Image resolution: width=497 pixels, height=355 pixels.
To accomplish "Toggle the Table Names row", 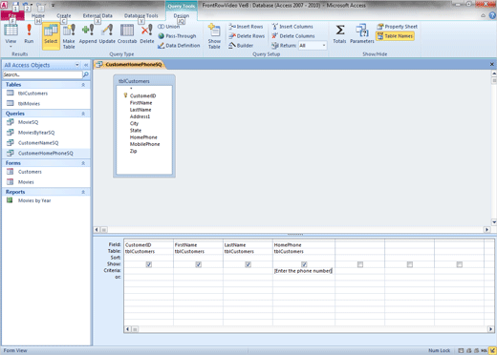I will coord(395,36).
